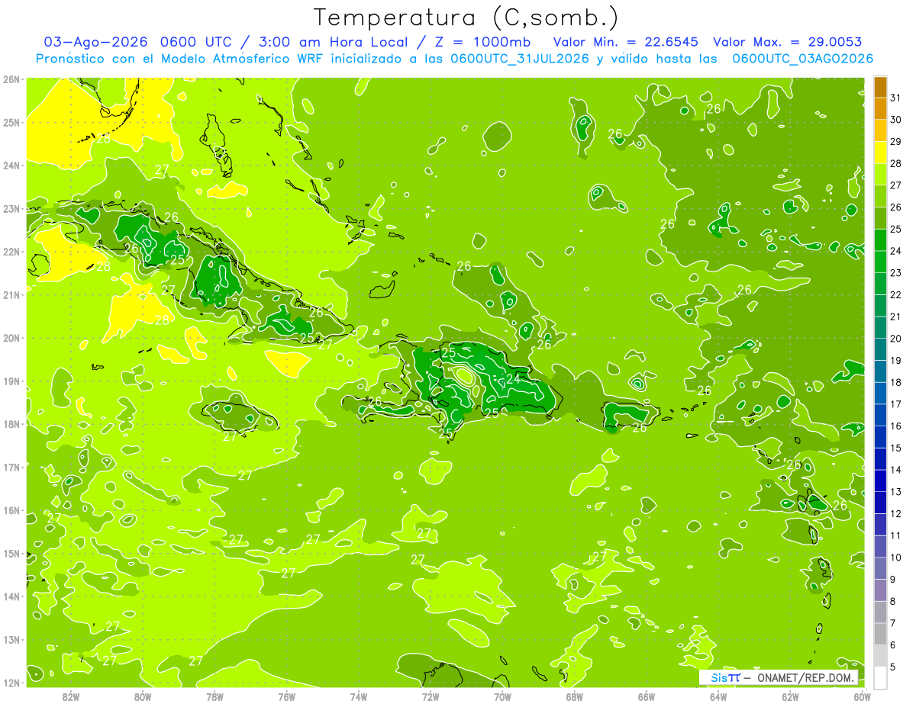Select the initialization time "0600UTC_31JUL2026"

[520, 59]
